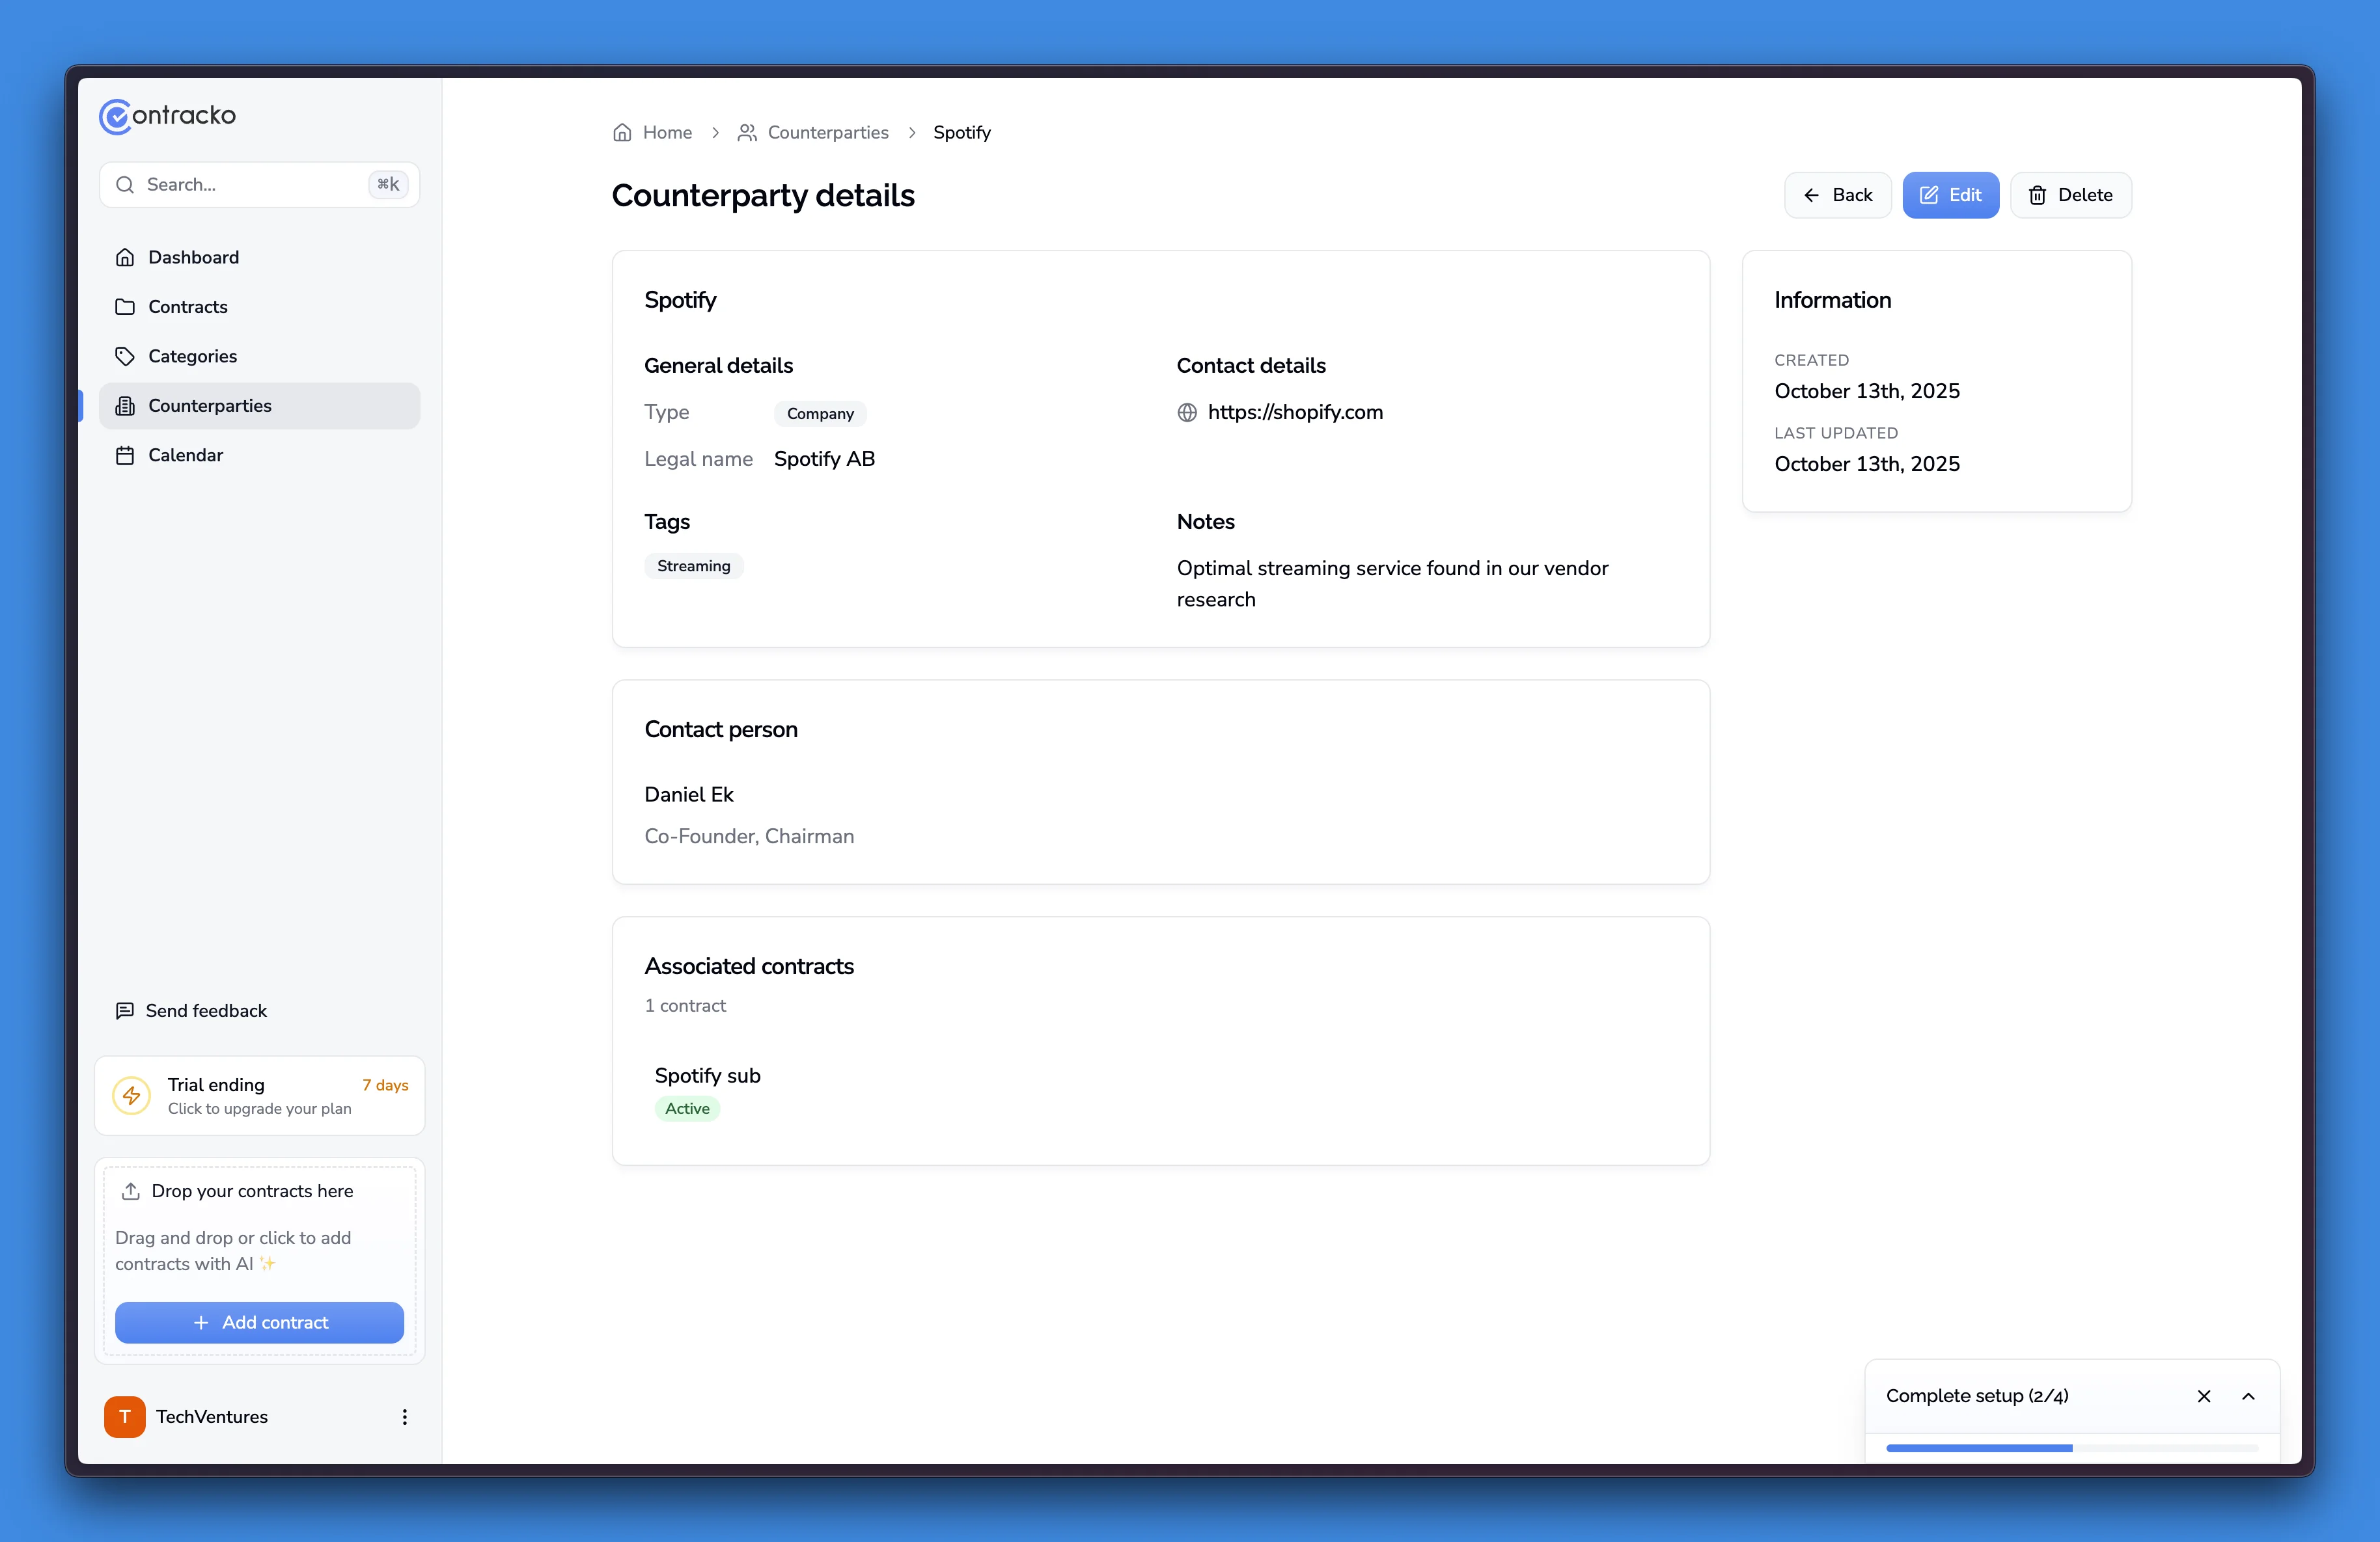
Task: Expand the Complete setup panel chevron
Action: (x=2248, y=1396)
